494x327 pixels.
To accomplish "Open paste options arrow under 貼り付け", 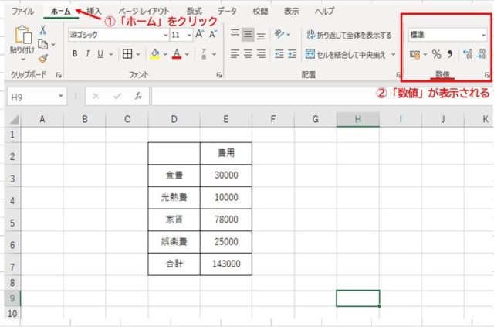I will (22, 60).
